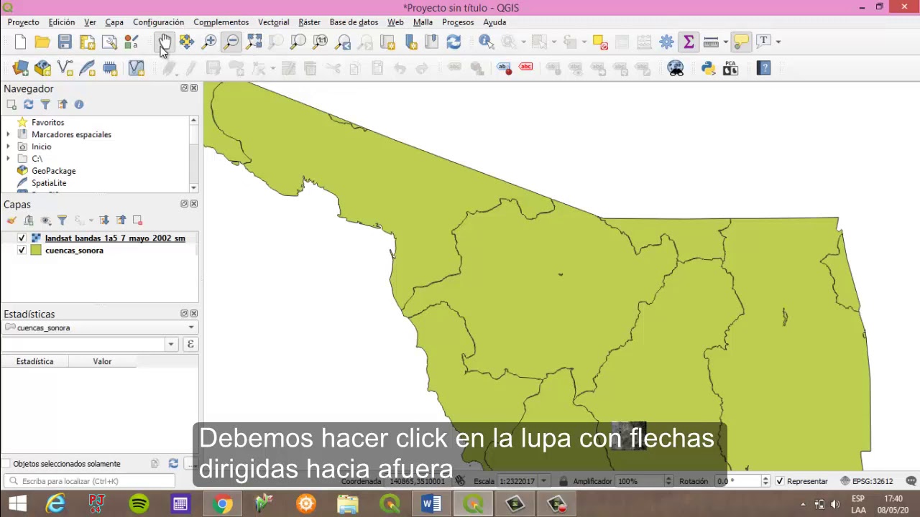Select the Zoom Out magnifier tool
The width and height of the screenshot is (920, 517).
coord(231,42)
